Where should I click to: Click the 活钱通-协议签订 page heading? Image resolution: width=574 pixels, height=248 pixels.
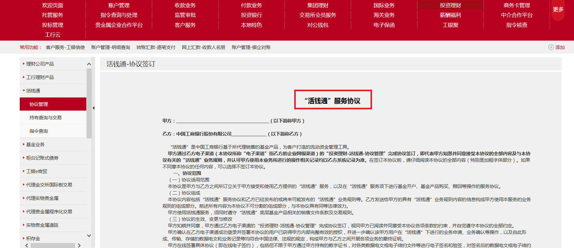click(x=131, y=64)
